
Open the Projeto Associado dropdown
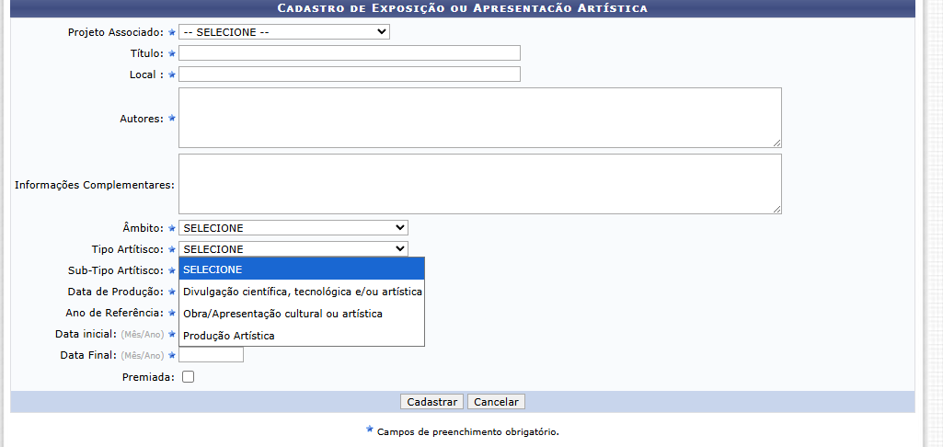pos(284,32)
